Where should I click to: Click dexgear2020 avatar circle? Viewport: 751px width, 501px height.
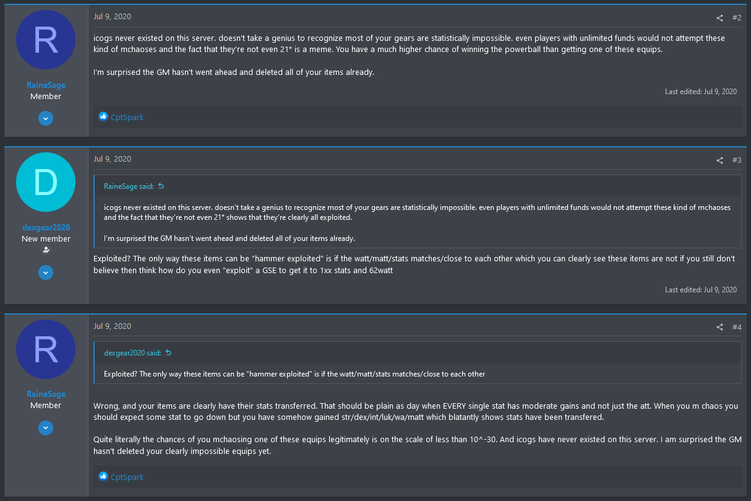46,182
